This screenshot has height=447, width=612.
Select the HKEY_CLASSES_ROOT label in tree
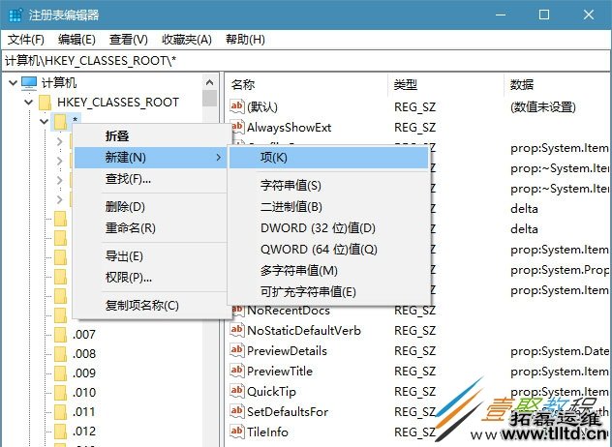pyautogui.click(x=118, y=103)
